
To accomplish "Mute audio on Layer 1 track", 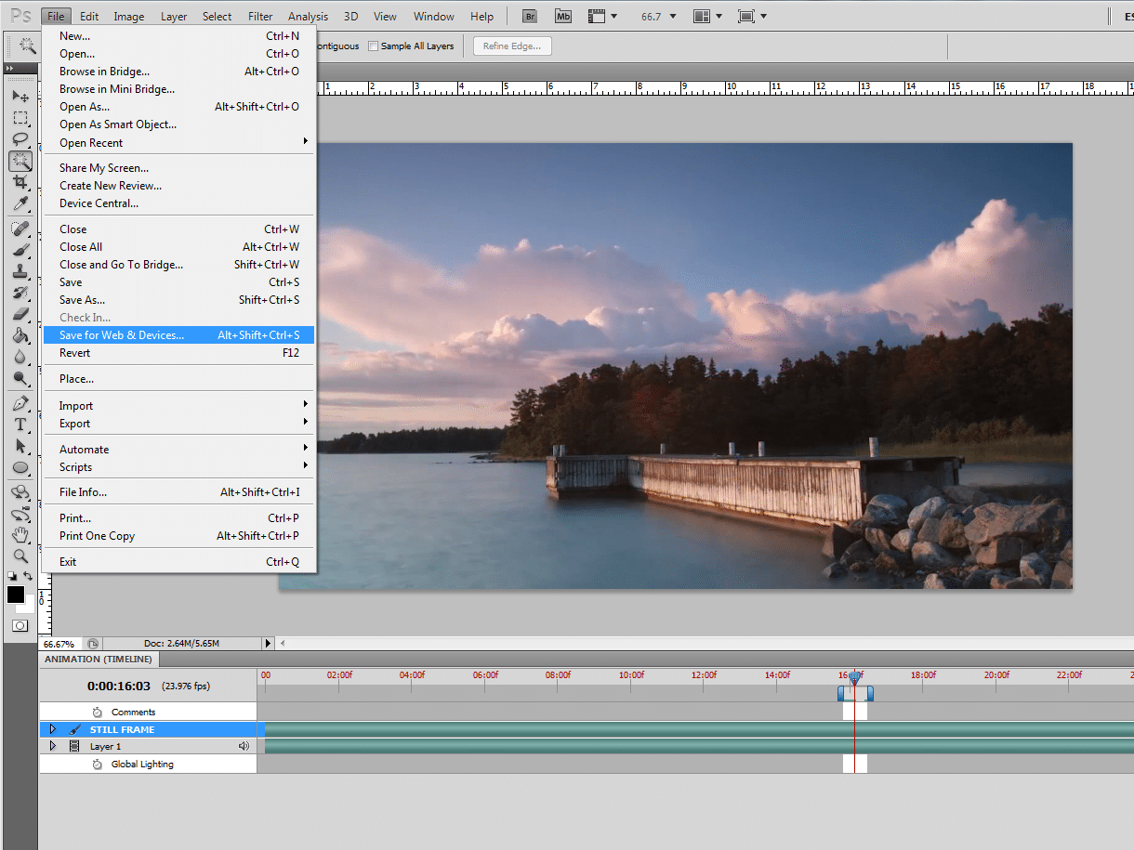I will [244, 746].
